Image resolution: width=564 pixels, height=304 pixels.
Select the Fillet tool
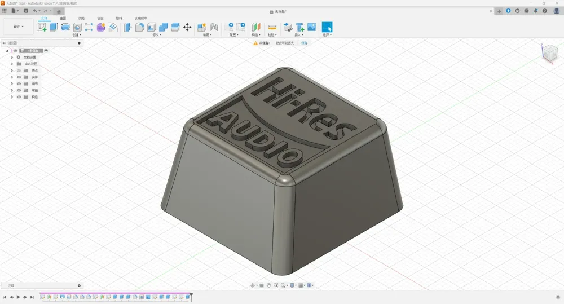(139, 27)
